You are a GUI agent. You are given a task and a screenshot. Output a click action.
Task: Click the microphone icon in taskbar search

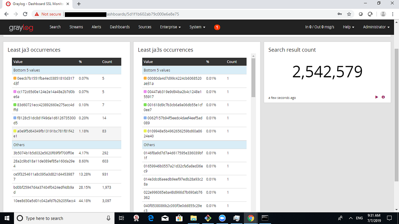[108, 218]
